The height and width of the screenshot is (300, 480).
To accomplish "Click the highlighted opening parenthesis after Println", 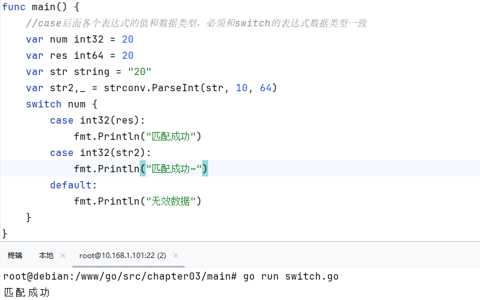I will [143, 169].
